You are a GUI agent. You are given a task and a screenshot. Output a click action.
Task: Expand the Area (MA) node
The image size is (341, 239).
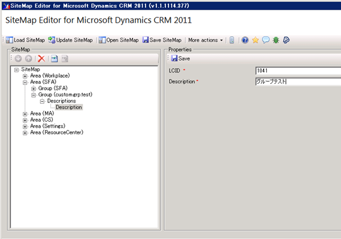[x=25, y=114]
